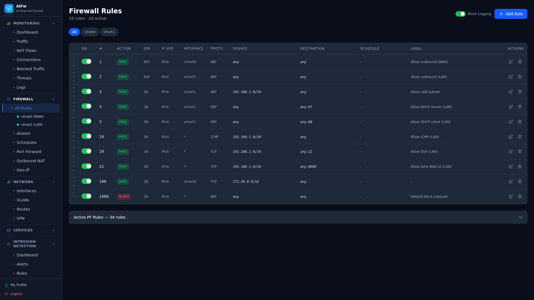Click the Intrusion Detection warning icon
The height and width of the screenshot is (300, 534).
point(8,244)
